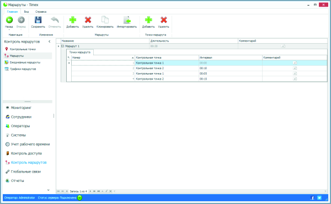Delete route with Удалить in Маршруты group
331x204 pixels.
tap(88, 22)
